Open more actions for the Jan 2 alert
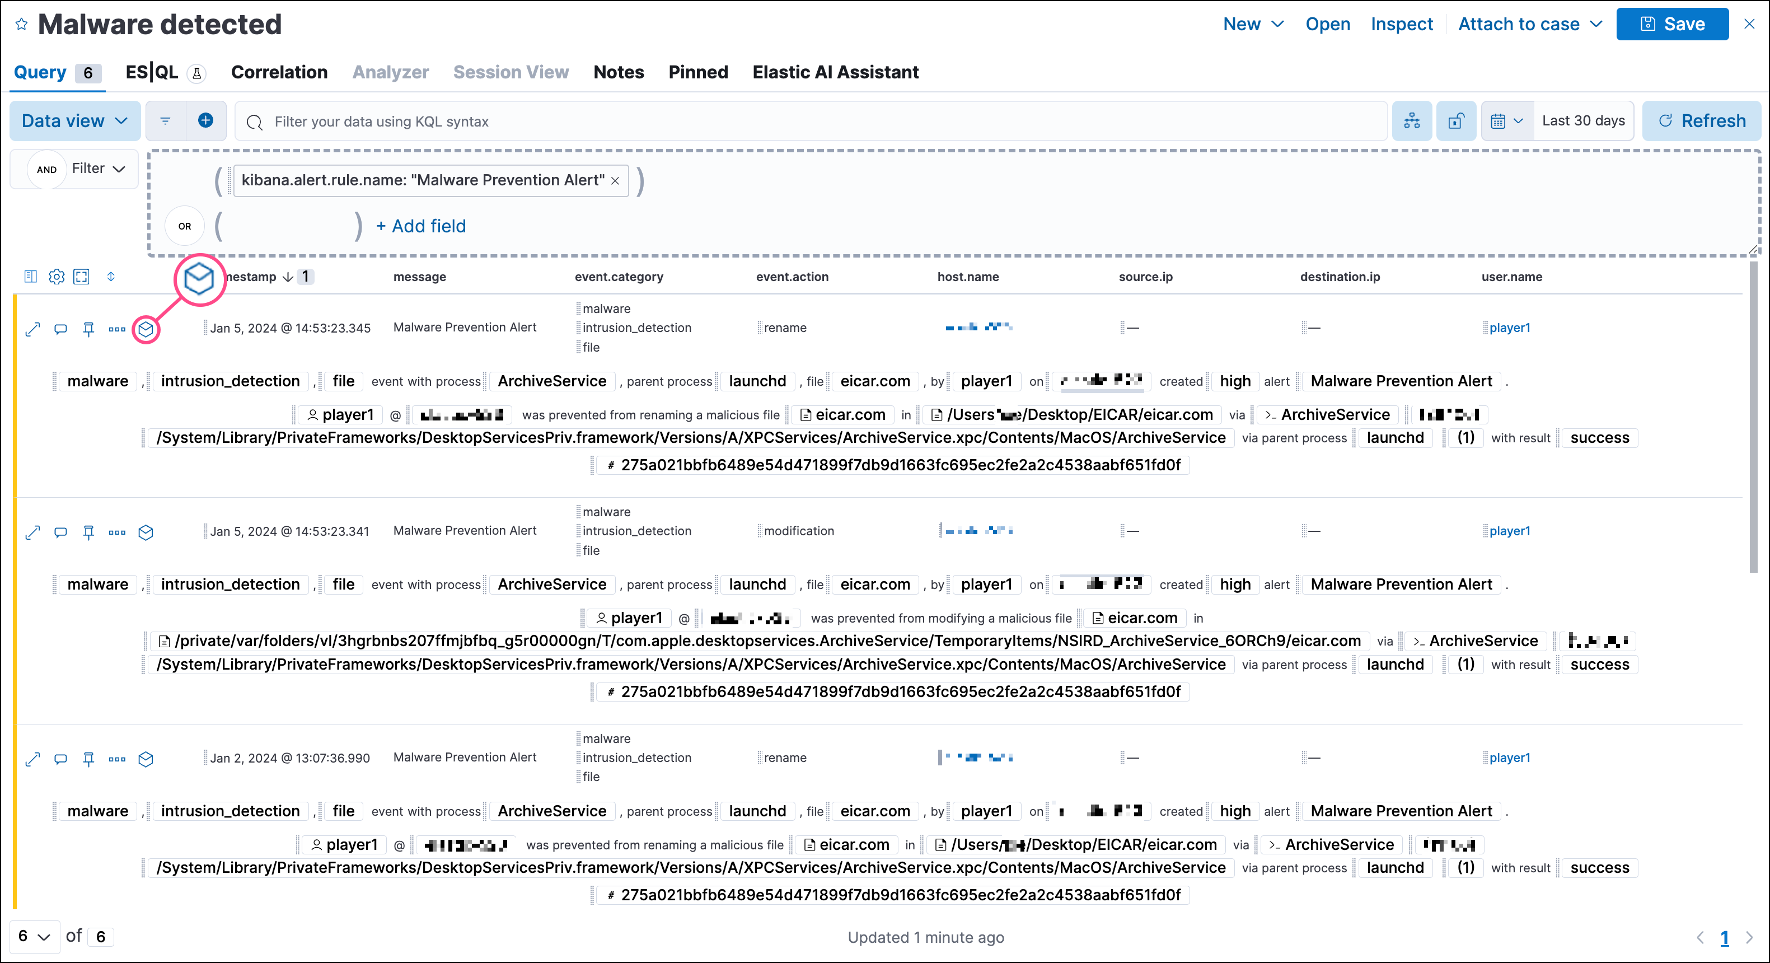1770x963 pixels. 116,759
